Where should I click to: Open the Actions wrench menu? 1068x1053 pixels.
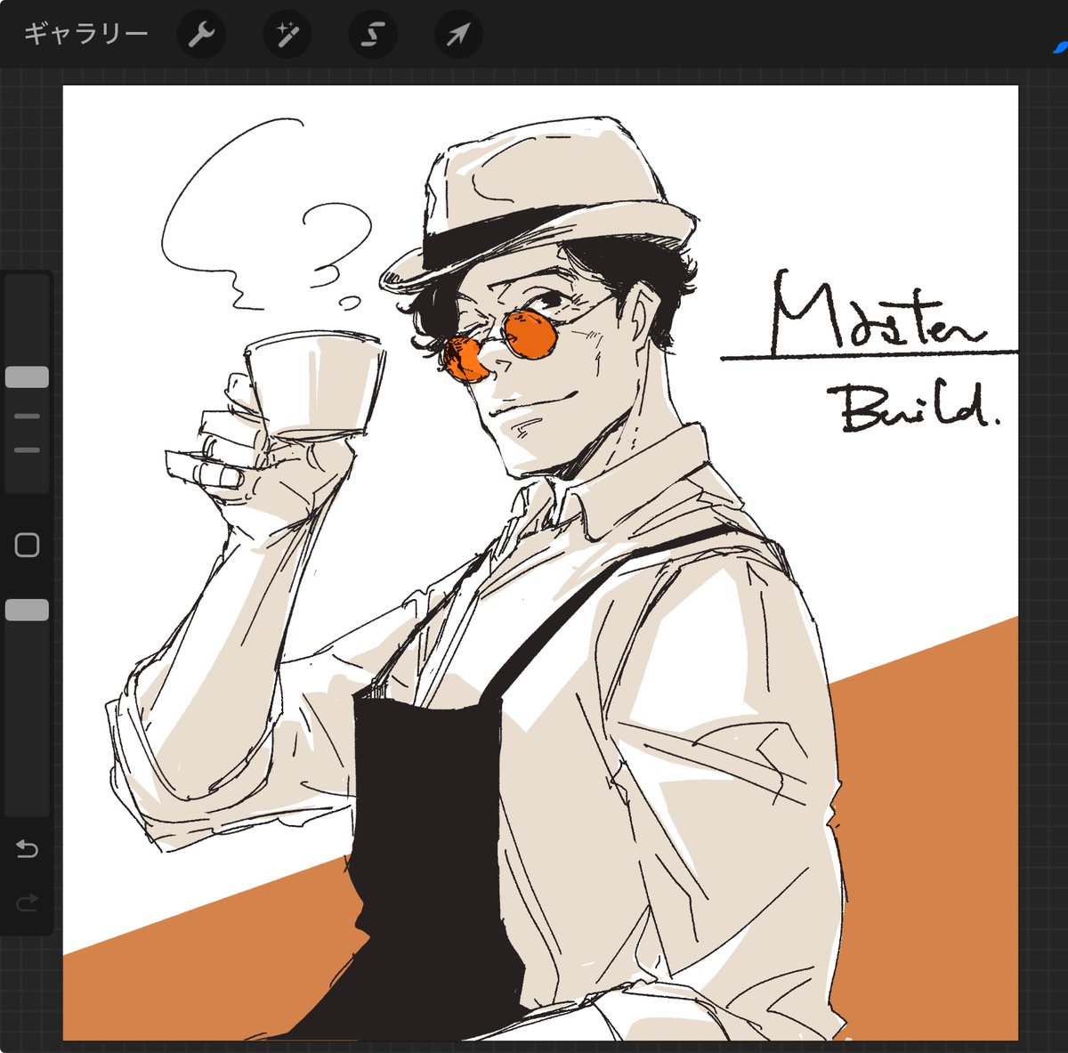pos(201,35)
